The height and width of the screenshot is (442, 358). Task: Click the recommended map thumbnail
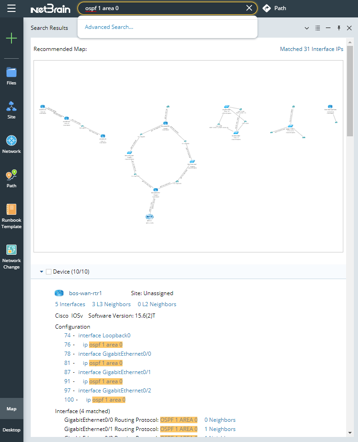click(188, 156)
